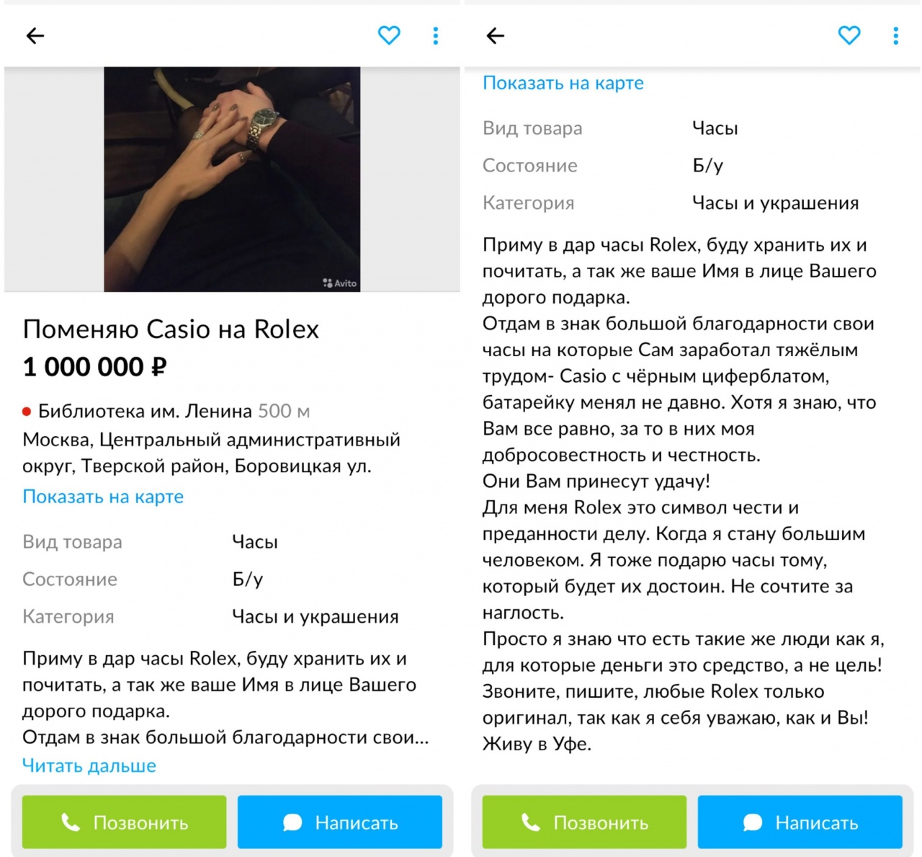
Task: Tap the back arrow on the left screen
Action: coord(35,35)
